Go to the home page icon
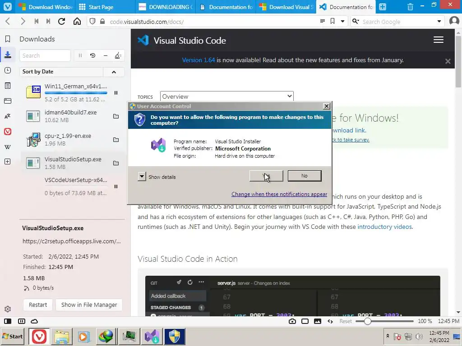Viewport: 462px width, 346px height. [x=77, y=21]
